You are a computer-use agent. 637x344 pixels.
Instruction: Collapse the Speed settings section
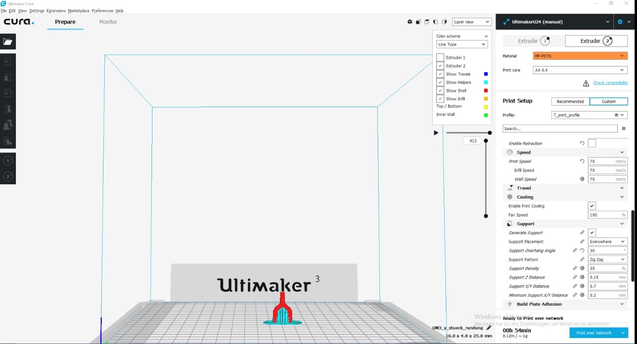point(565,152)
